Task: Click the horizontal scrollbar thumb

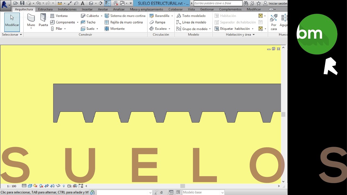Action: click(183, 186)
